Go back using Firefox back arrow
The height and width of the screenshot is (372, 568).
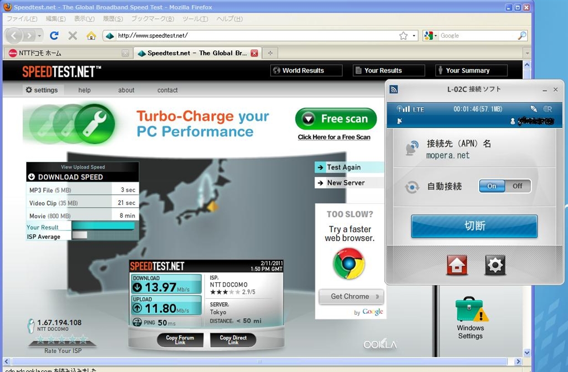pyautogui.click(x=14, y=35)
